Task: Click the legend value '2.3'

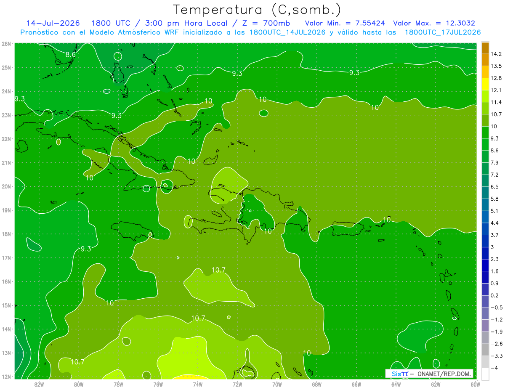Action: pos(494,259)
